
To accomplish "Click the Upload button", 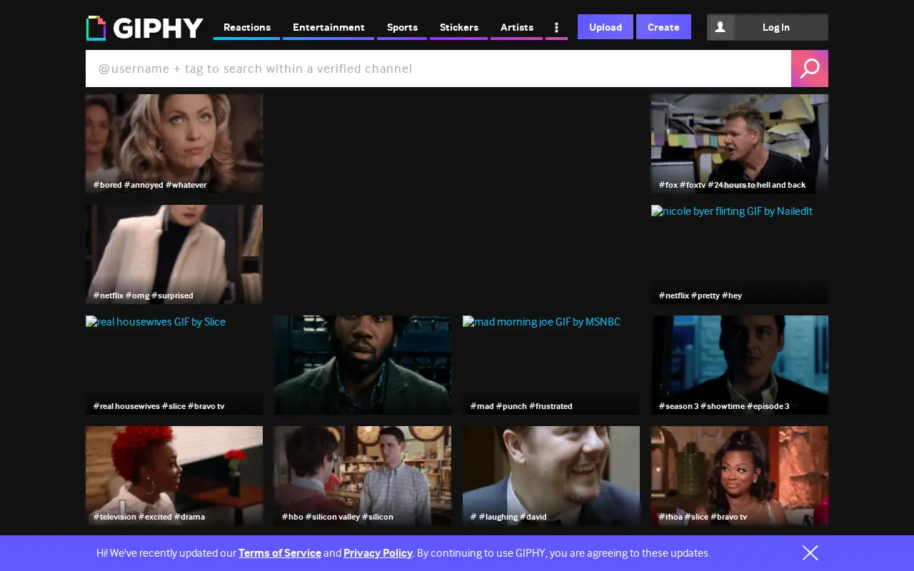I will (x=606, y=27).
